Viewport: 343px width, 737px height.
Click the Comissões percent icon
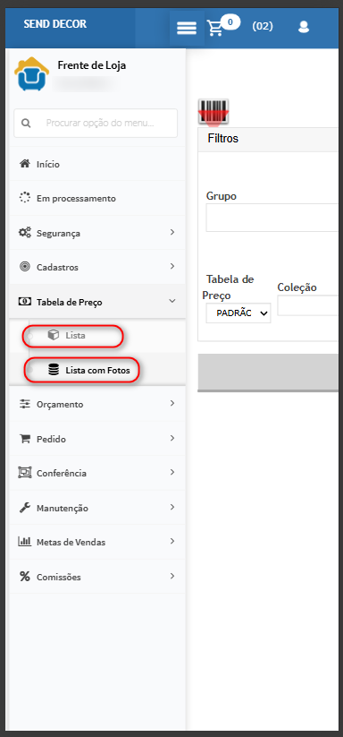point(24,576)
